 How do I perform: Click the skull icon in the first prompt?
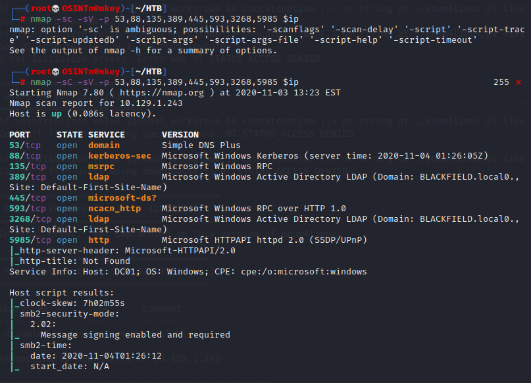coord(57,8)
